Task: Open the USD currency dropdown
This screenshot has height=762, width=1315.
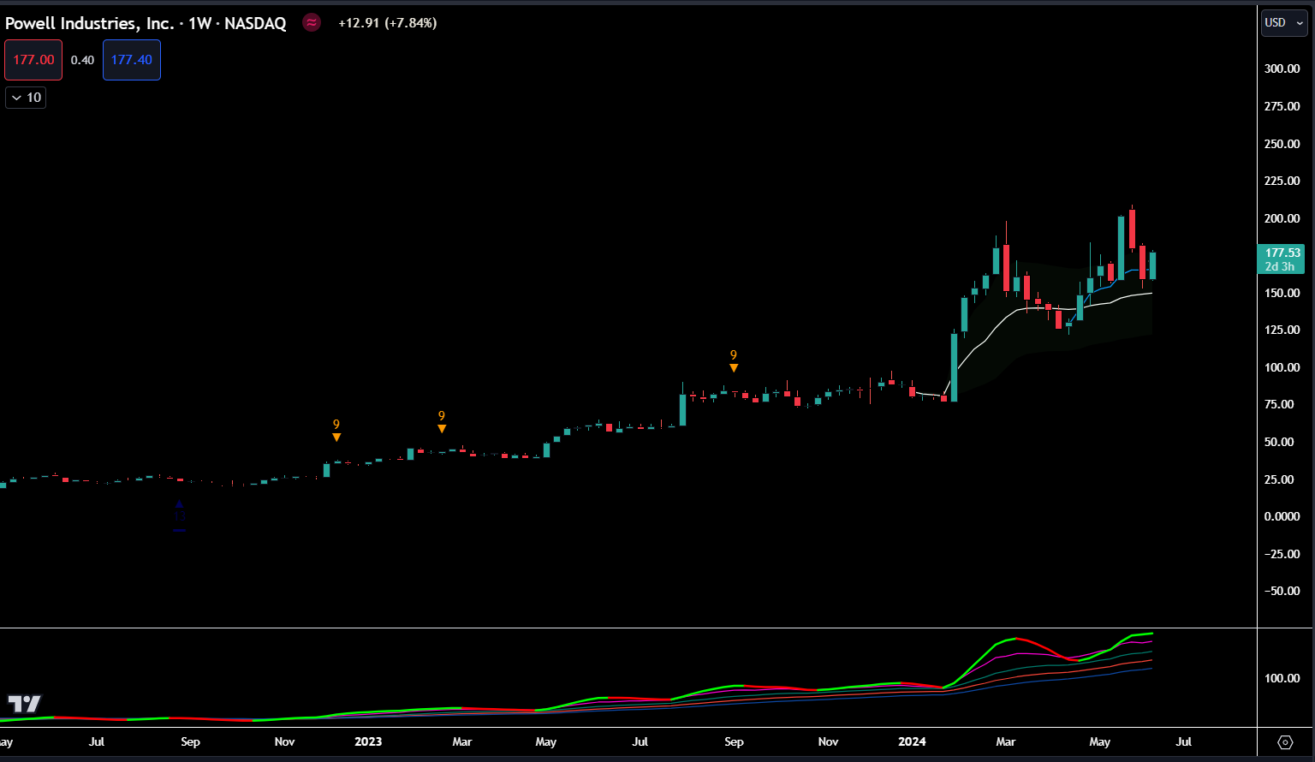Action: [1284, 23]
